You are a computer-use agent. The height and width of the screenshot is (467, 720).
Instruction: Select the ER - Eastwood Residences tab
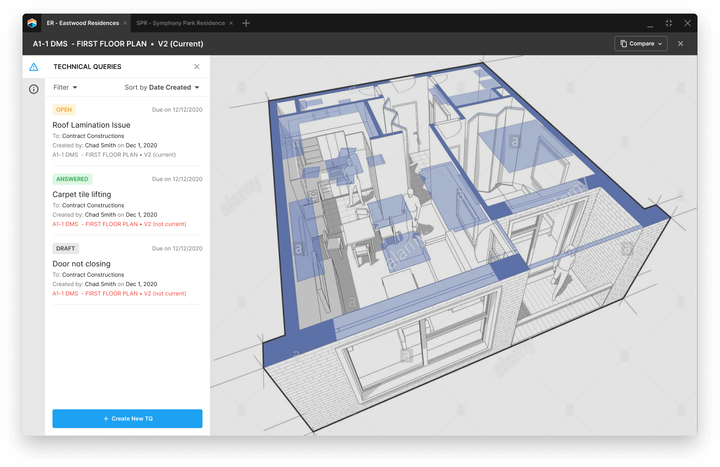pyautogui.click(x=83, y=23)
